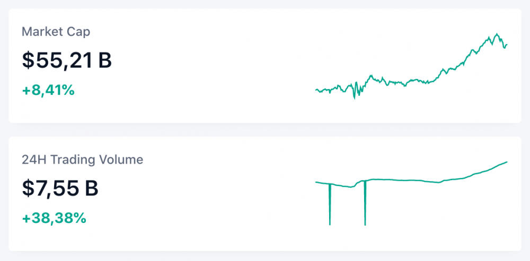
Task: Click the right end of Market Cap sparkline
Action: (x=507, y=44)
